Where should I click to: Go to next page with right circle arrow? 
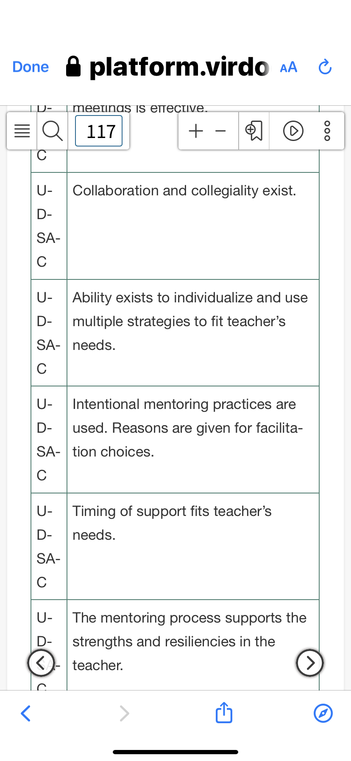310,662
